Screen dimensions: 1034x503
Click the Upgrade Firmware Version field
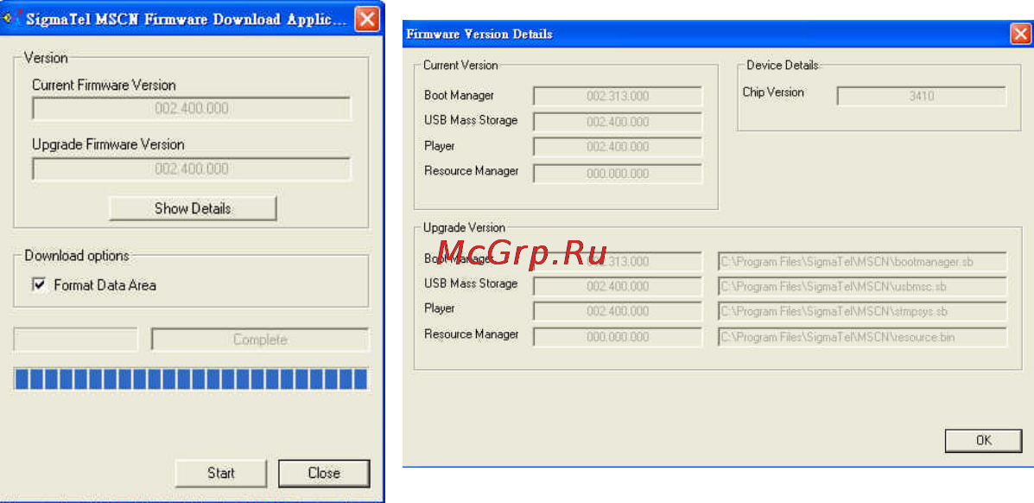tap(192, 169)
